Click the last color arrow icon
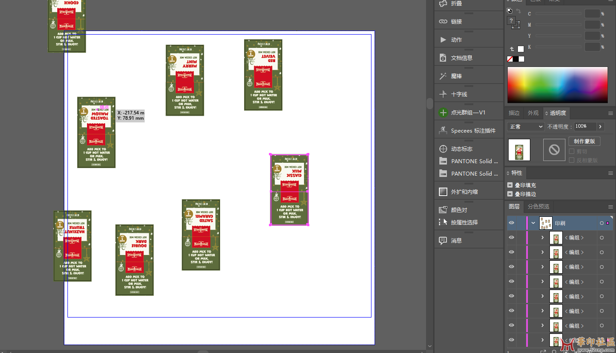 [512, 49]
